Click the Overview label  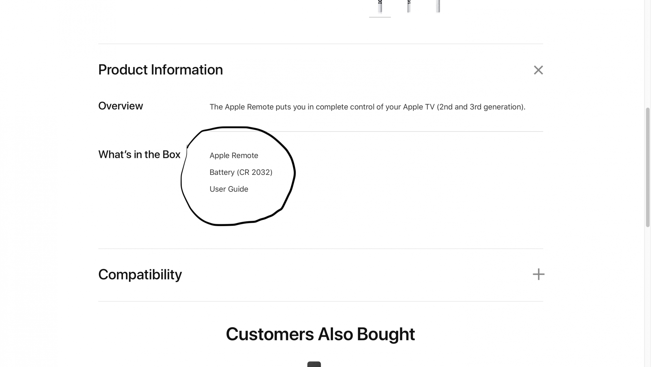tap(120, 106)
